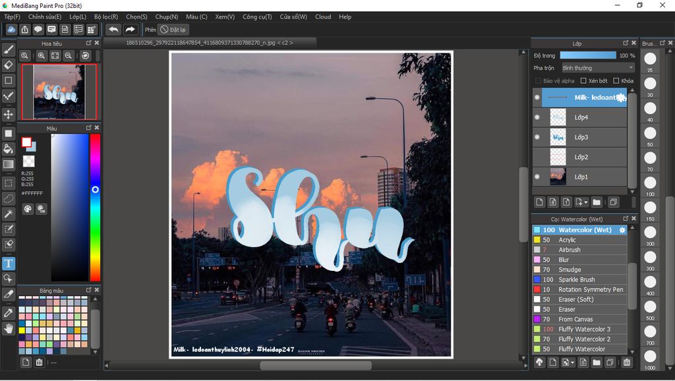Click the fit-to-screen icon in Hoa tiêu panel
This screenshot has height=381, width=675.
point(55,55)
